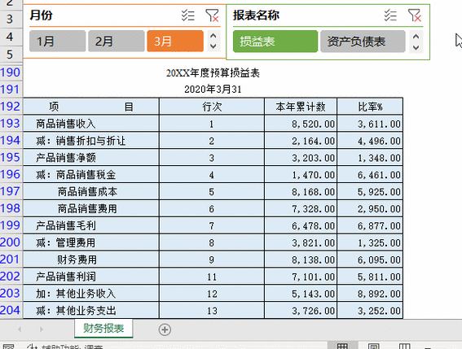The image size is (462, 349).
Task: Go to previous sheet tab arrow
Action: 20,329
